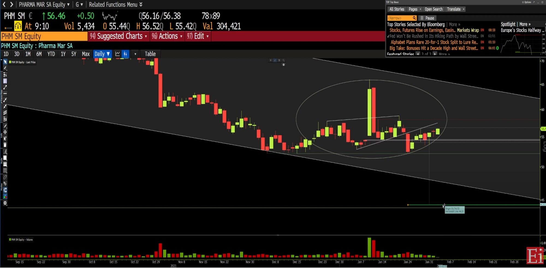Open the 'Big Take: Bonuses Hit a Decade High' story

point(434,48)
